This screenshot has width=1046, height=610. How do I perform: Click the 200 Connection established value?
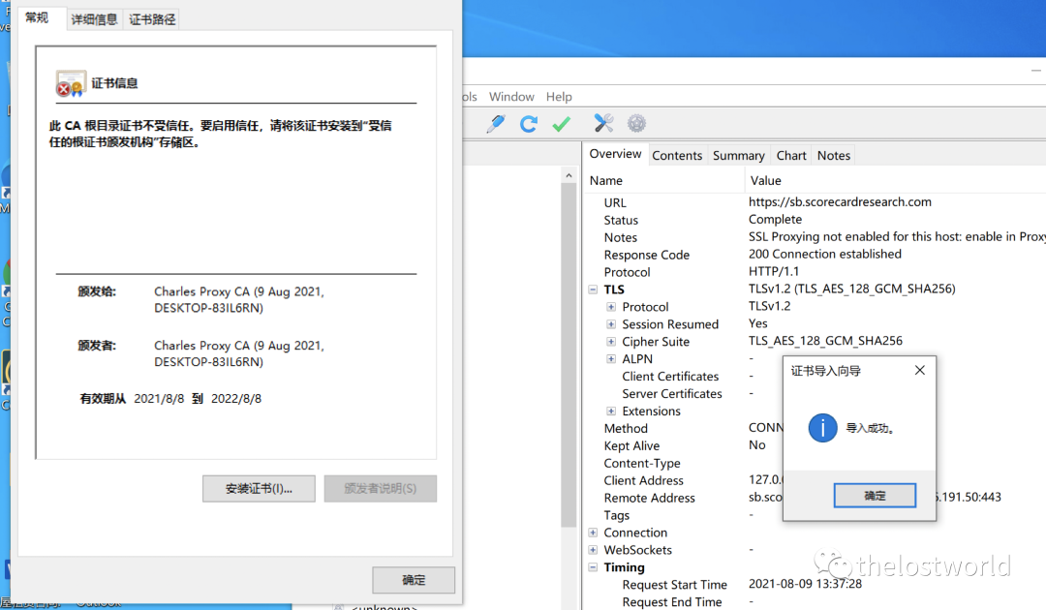824,254
